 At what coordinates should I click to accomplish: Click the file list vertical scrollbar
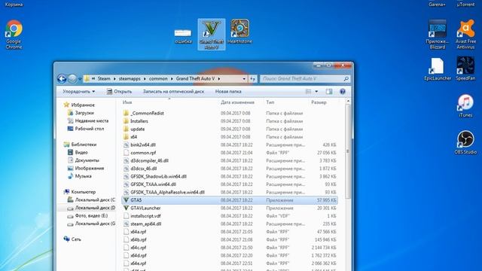tap(348, 151)
